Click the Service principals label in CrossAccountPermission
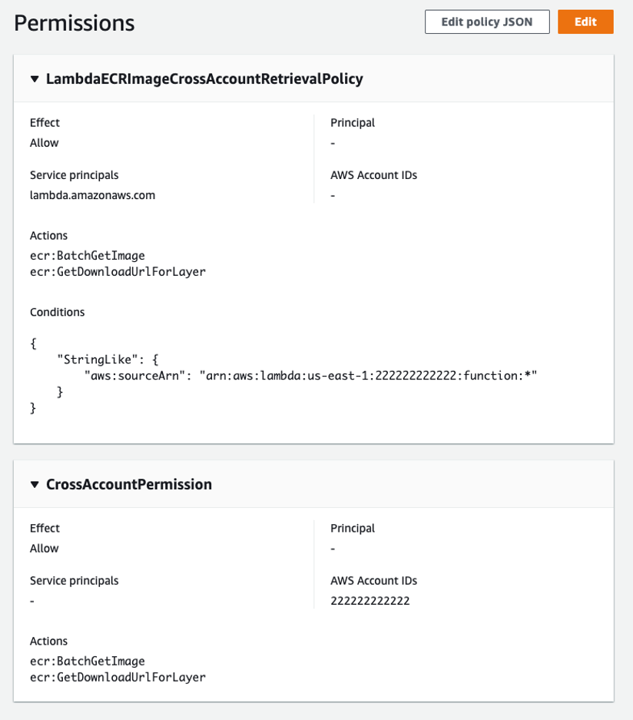Screen dimensions: 633x720 65,580
